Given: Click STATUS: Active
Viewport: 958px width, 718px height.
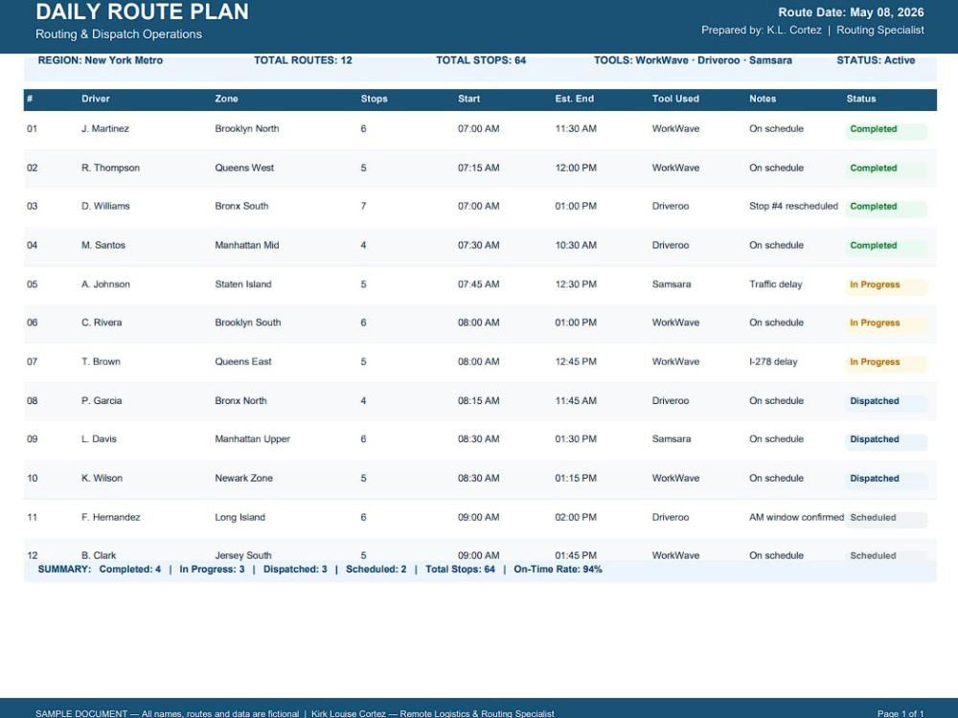Looking at the screenshot, I should (x=876, y=60).
